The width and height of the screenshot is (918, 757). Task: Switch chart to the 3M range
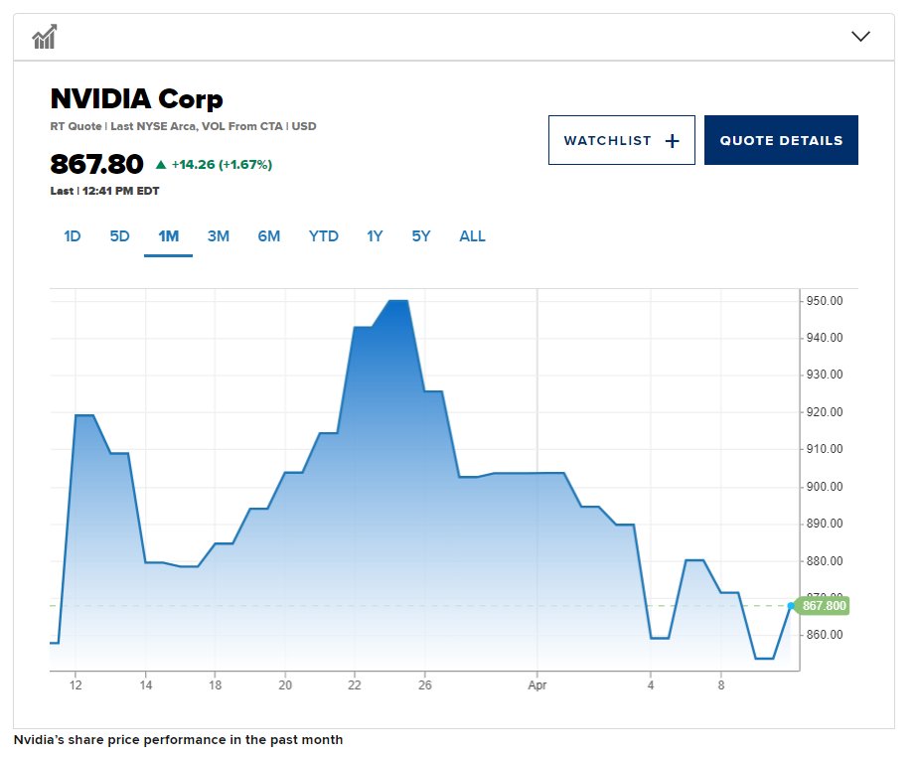click(219, 236)
